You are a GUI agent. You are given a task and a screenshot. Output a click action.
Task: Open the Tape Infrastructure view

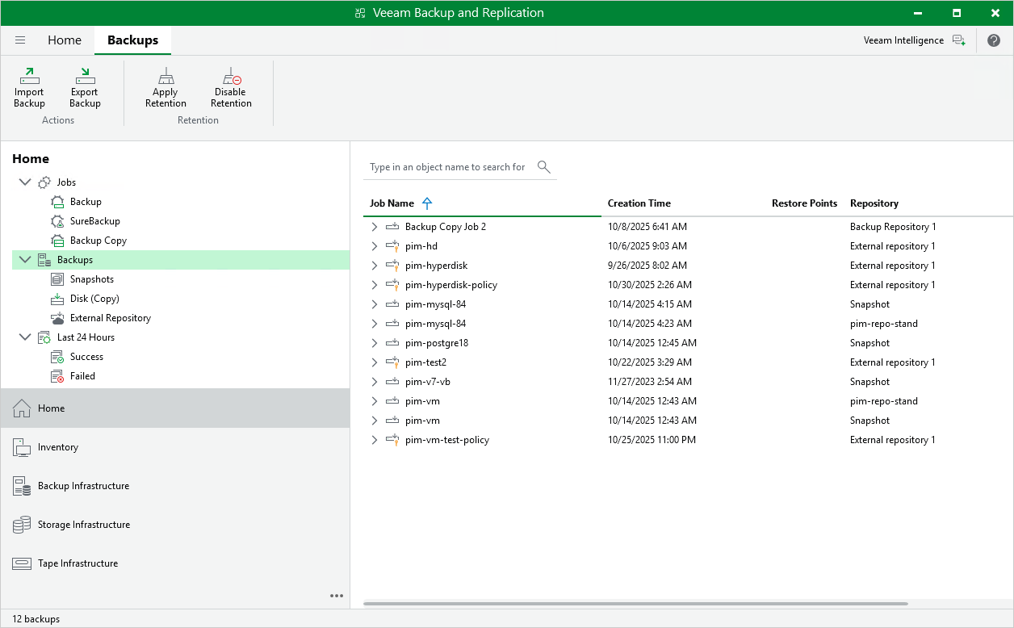click(175, 563)
